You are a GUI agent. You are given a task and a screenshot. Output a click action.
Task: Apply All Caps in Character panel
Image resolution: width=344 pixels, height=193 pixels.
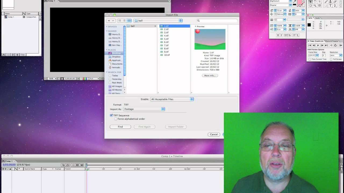click(x=286, y=35)
